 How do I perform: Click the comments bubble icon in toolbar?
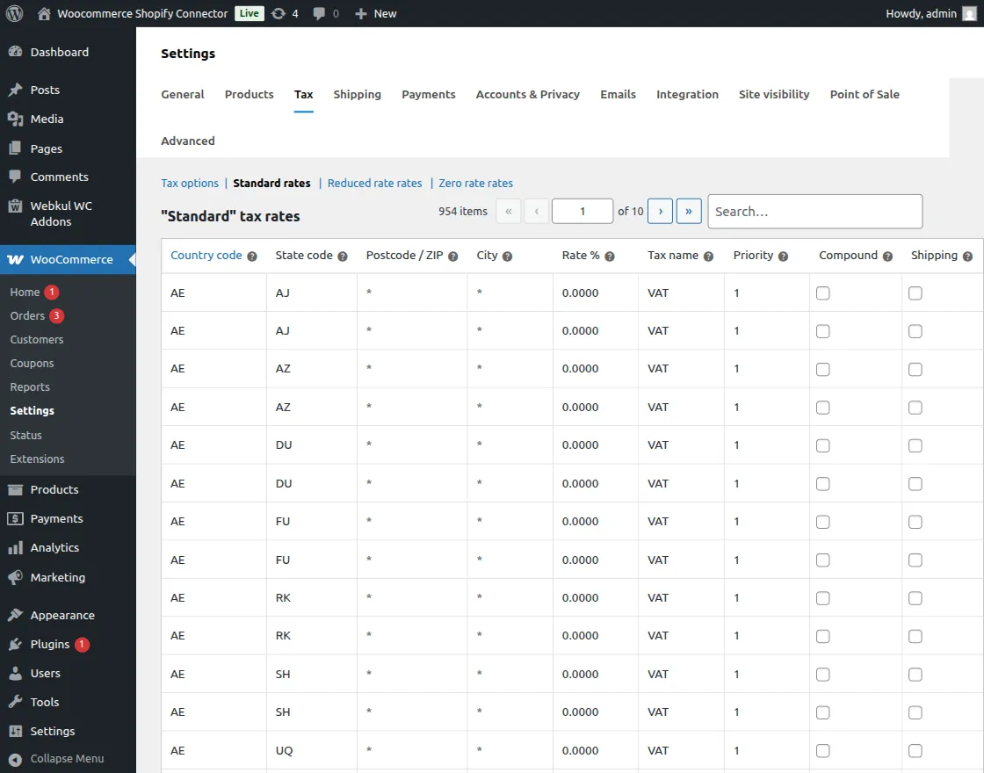(x=319, y=13)
